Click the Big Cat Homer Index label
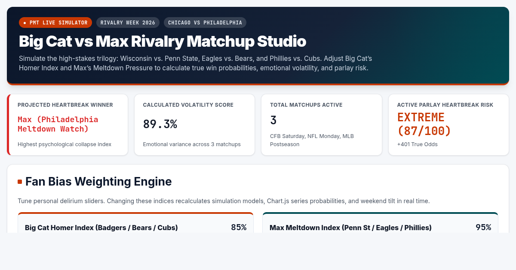Viewport: 516px width, 270px height. [101, 228]
